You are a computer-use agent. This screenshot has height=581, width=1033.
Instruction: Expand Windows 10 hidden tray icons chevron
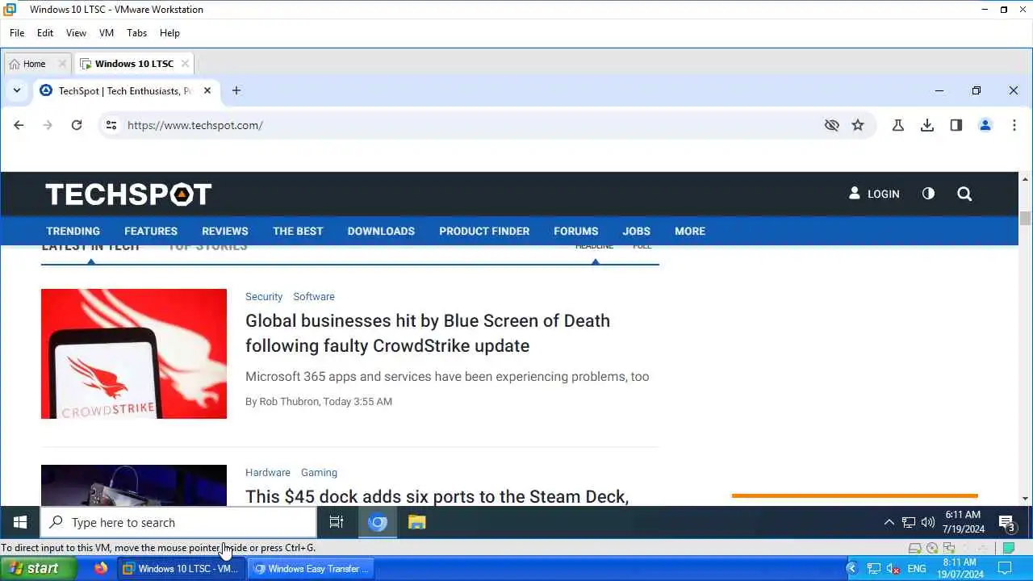tap(889, 522)
